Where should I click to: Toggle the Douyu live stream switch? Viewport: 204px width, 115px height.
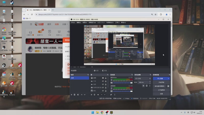point(40,32)
